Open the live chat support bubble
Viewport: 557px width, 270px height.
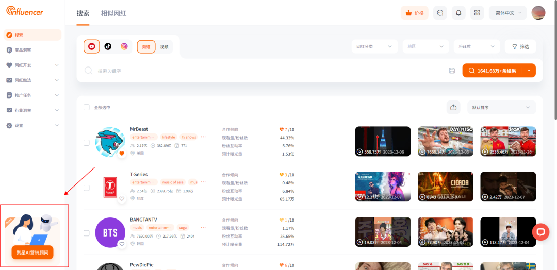540,232
